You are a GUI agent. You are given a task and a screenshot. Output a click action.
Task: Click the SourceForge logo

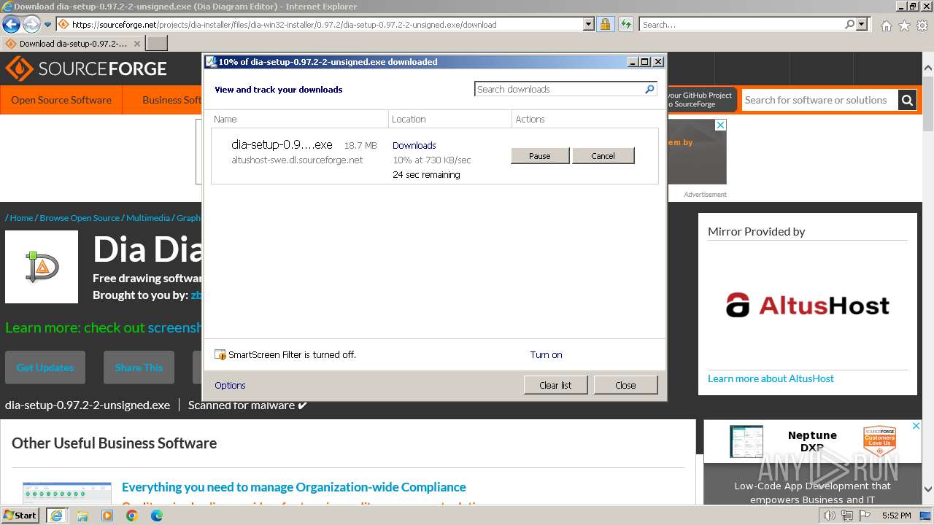pyautogui.click(x=86, y=69)
